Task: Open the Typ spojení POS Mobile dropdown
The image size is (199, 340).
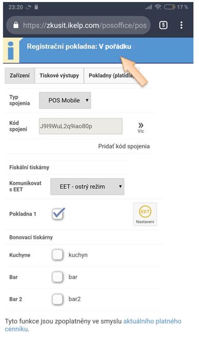Action: pos(65,100)
